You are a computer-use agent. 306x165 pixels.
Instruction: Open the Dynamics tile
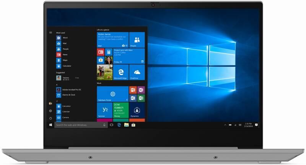[137, 110]
